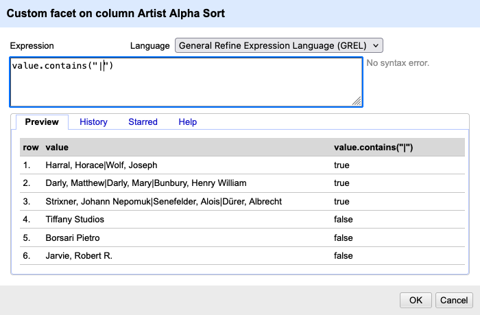480x315 pixels.
Task: Grab the expression box resize handle
Action: click(357, 101)
